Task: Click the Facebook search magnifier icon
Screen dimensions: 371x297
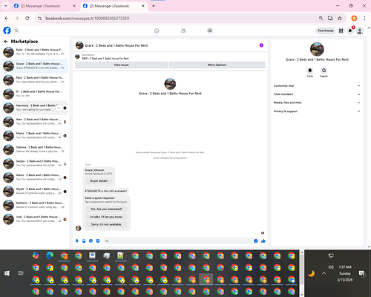Action: [16, 30]
